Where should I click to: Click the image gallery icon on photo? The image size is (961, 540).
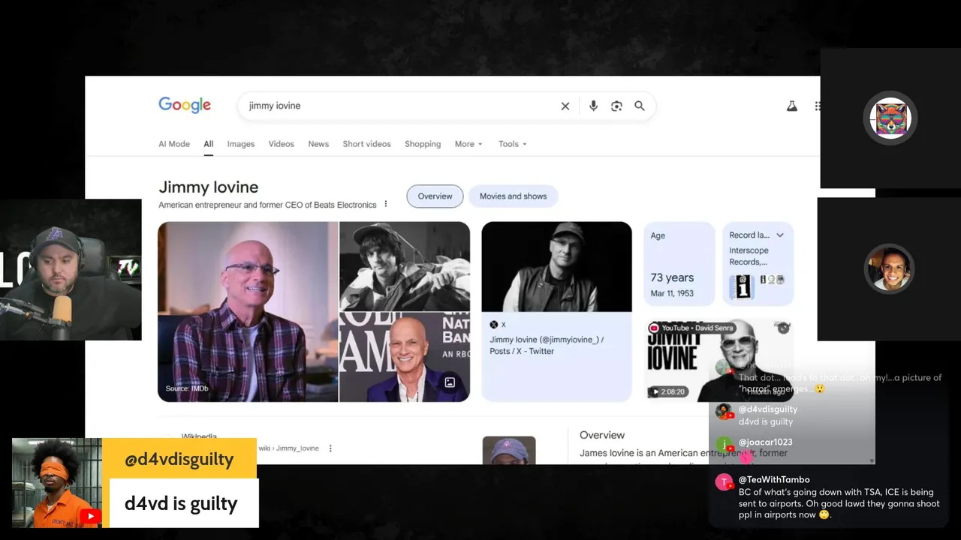coord(450,382)
